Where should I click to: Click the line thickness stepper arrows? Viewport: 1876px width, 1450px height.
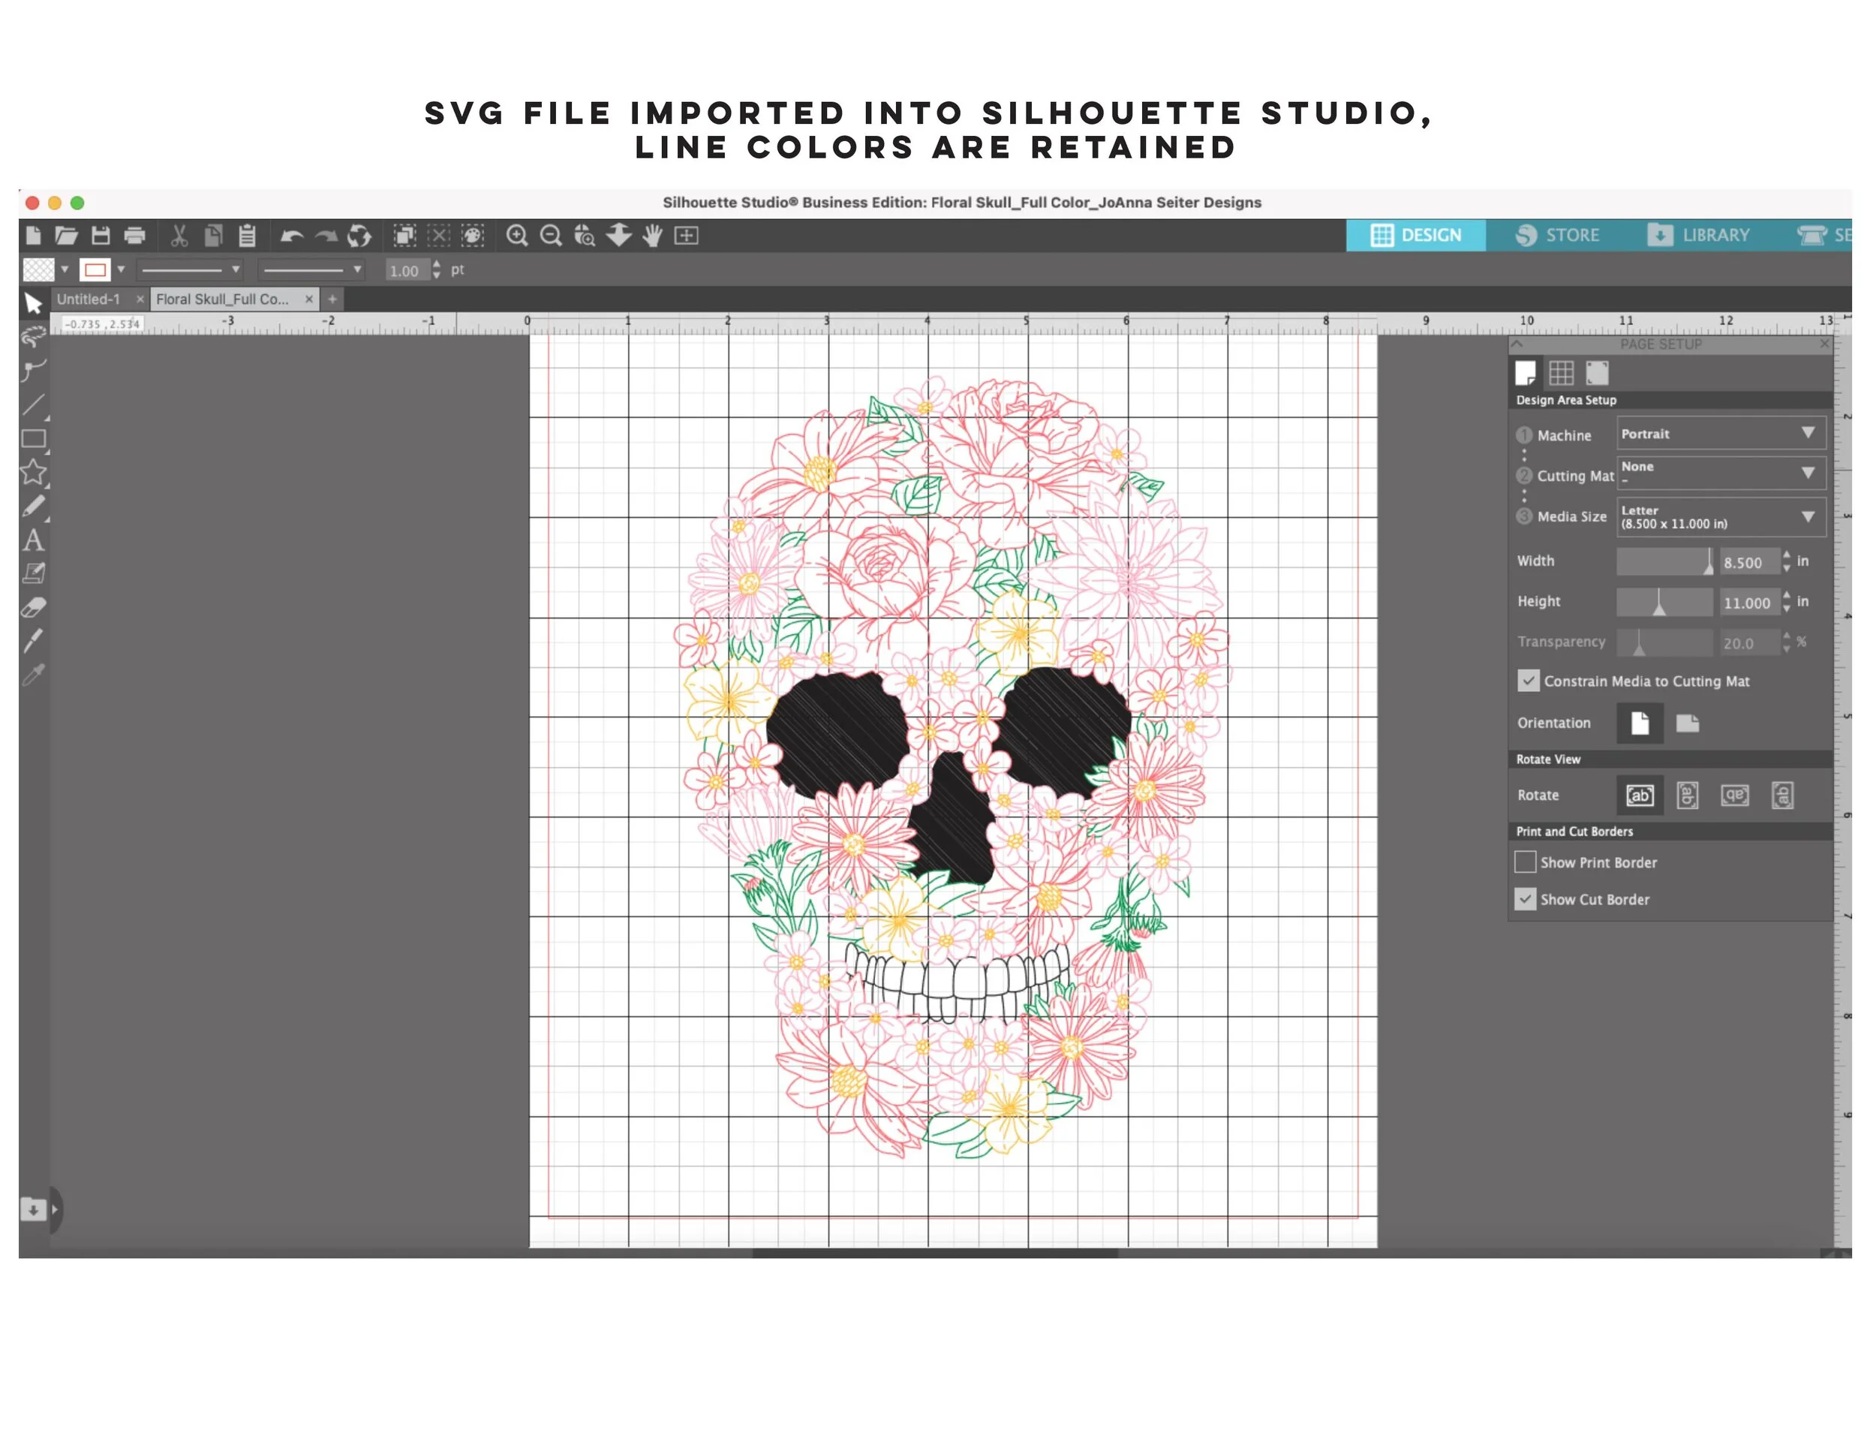click(437, 269)
